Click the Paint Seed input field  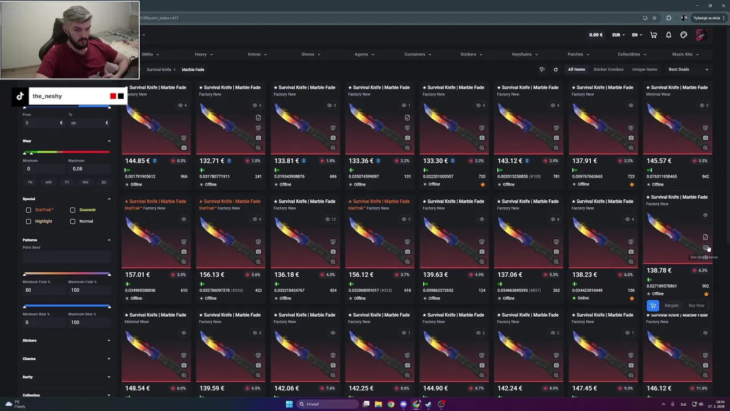(x=66, y=257)
